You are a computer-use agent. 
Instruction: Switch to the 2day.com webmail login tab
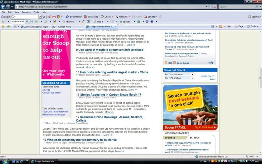pos(36,27)
